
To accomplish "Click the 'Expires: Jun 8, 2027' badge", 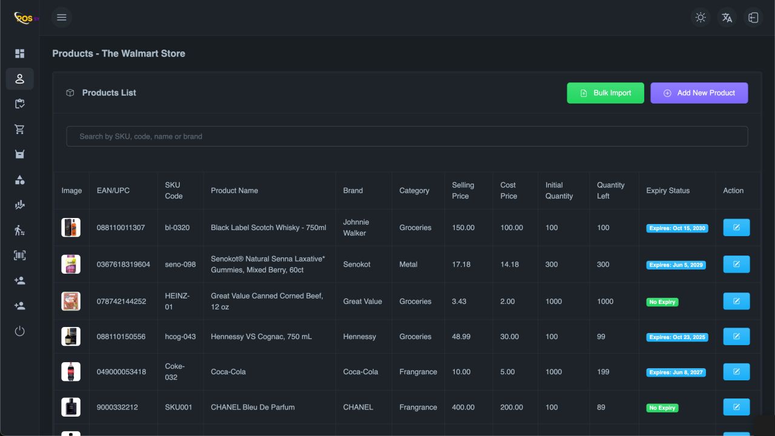I will [x=676, y=372].
